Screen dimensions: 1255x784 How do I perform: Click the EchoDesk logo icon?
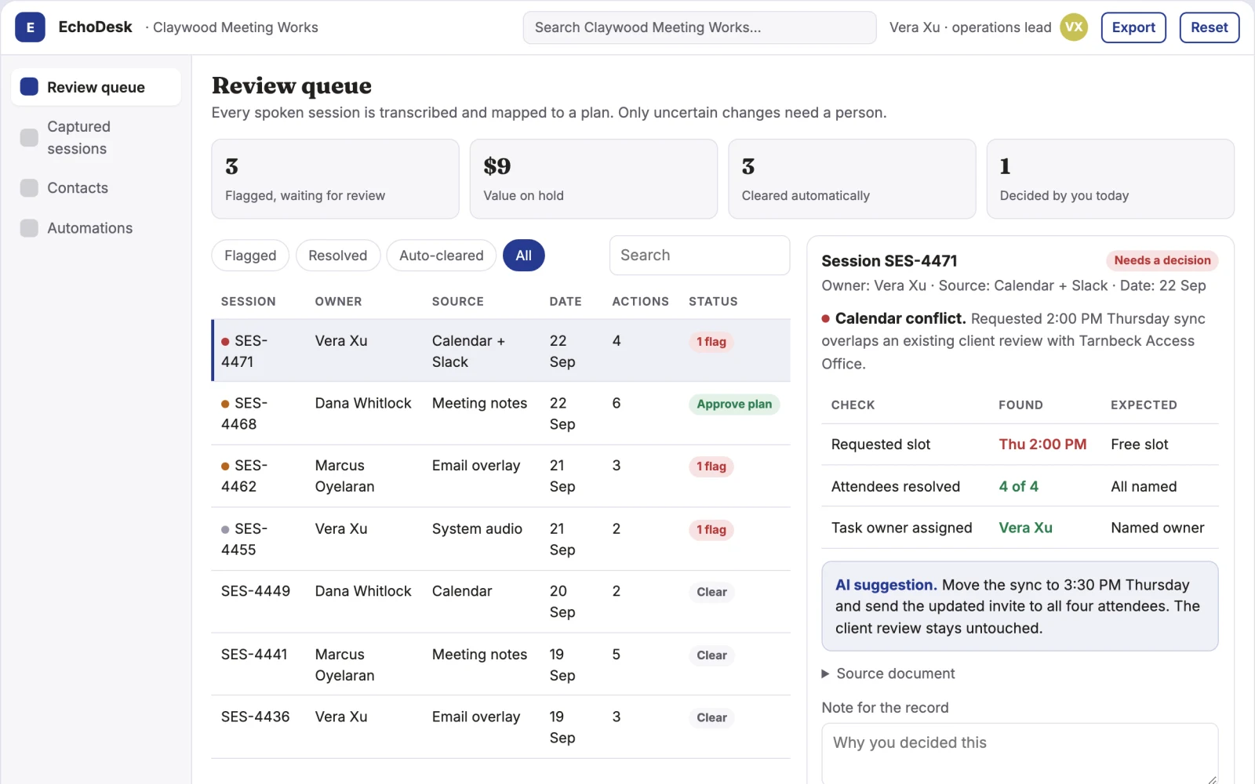(x=30, y=27)
